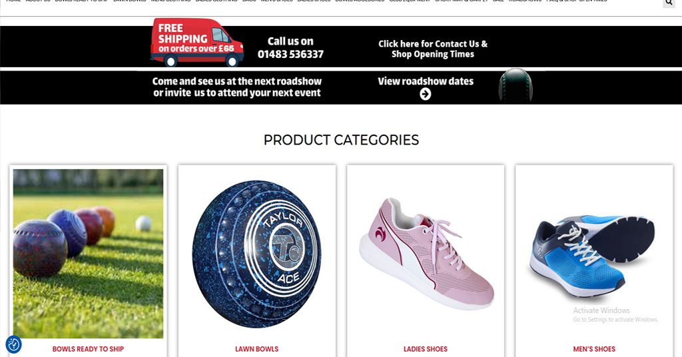Click the phone number 01483 536337

tap(290, 55)
